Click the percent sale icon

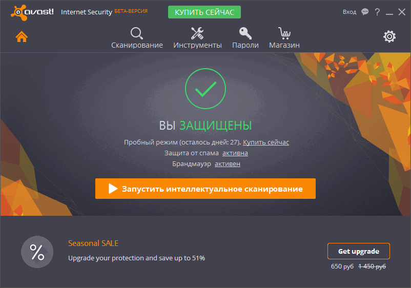[x=37, y=252]
